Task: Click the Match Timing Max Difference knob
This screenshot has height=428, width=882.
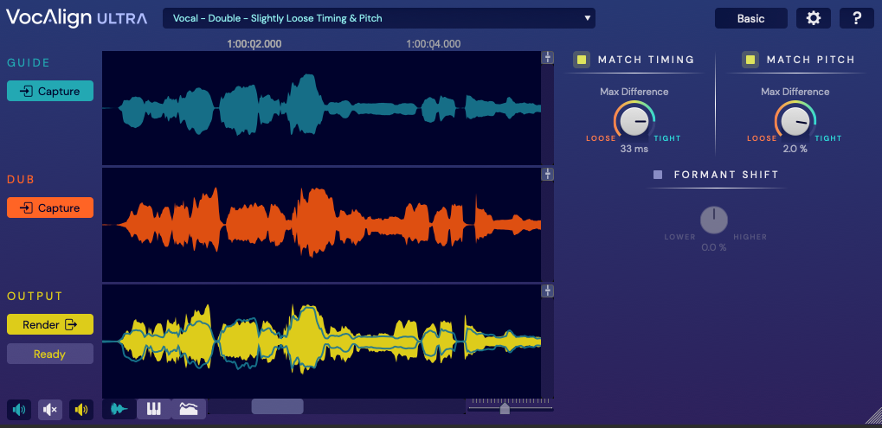Action: pyautogui.click(x=634, y=121)
